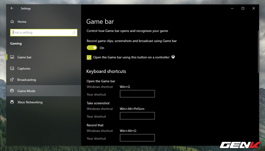Click the Keyboard shortcuts heading
This screenshot has height=151, width=265.
coord(106,71)
